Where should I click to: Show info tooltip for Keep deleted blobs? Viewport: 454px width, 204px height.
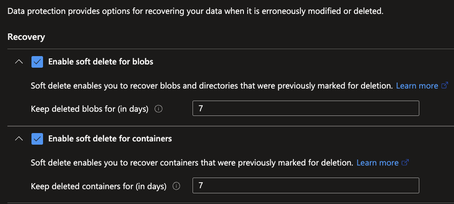[x=158, y=109]
